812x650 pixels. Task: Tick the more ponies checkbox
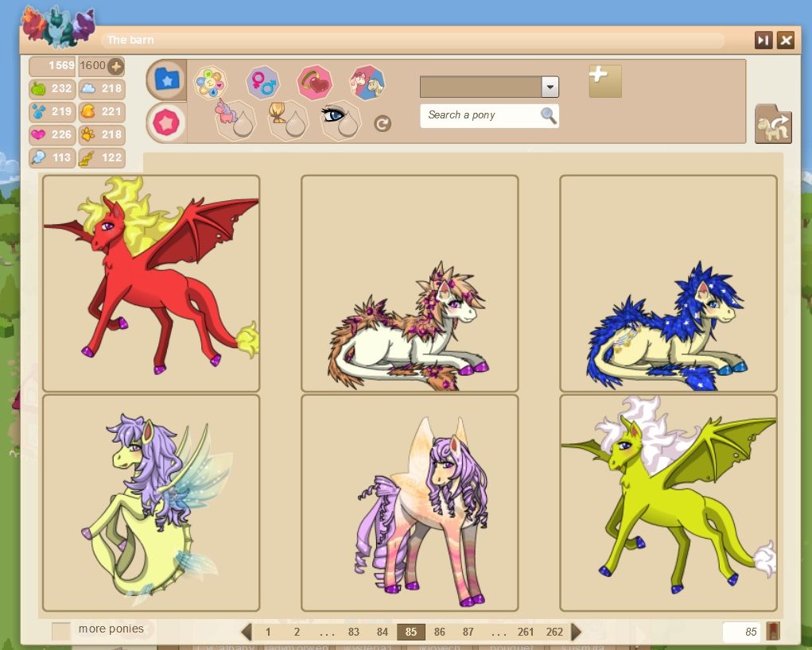[61, 631]
